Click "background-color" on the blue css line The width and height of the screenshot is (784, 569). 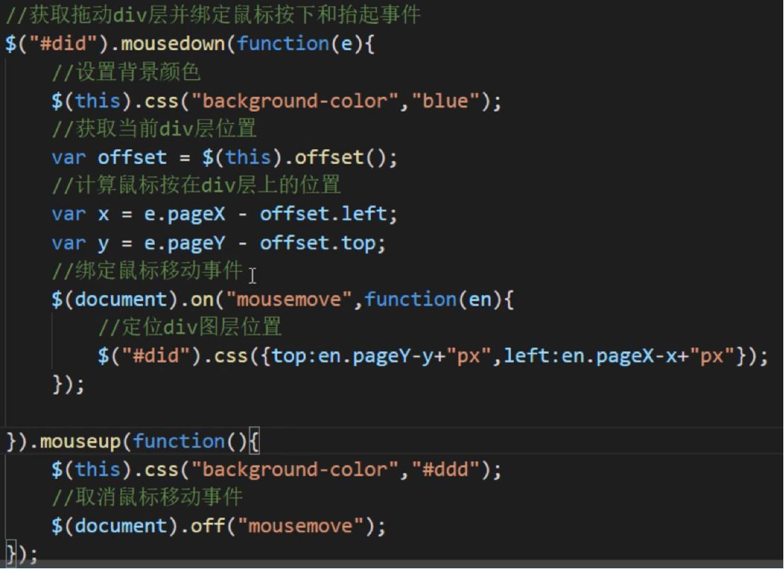295,101
